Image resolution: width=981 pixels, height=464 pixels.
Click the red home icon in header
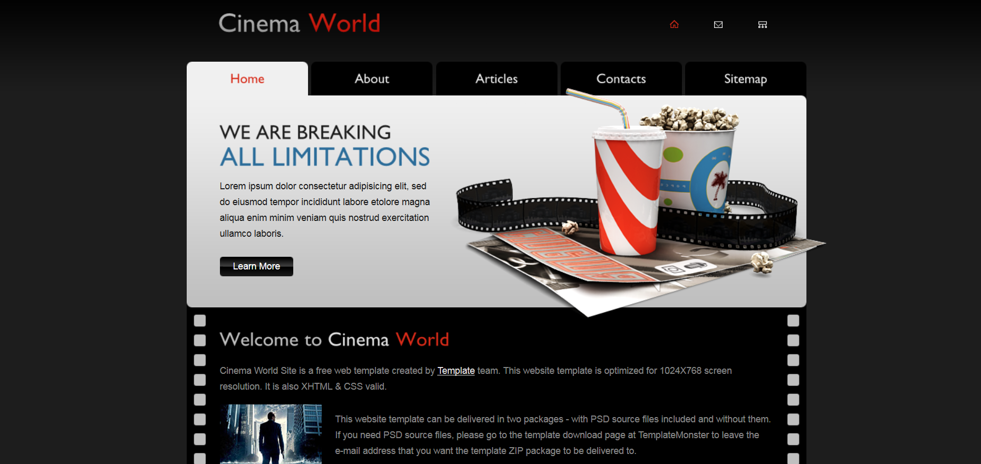coord(674,25)
